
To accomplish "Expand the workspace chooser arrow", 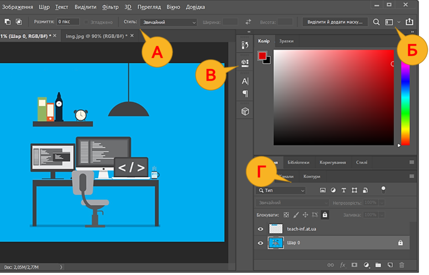I will click(399, 22).
